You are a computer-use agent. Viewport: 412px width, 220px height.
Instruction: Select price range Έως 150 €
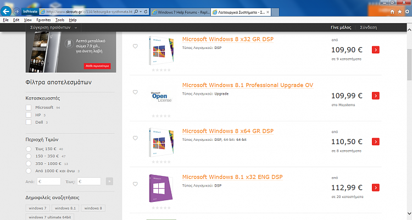coord(29,149)
